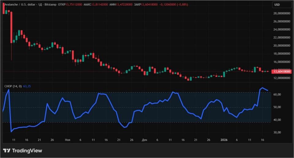294x158 pixels.
Task: Click the TradingView logo icon
Action: [x=7, y=151]
